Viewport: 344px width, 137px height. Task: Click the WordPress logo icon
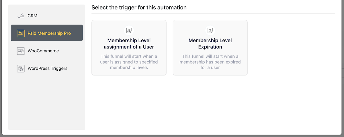coord(21,69)
